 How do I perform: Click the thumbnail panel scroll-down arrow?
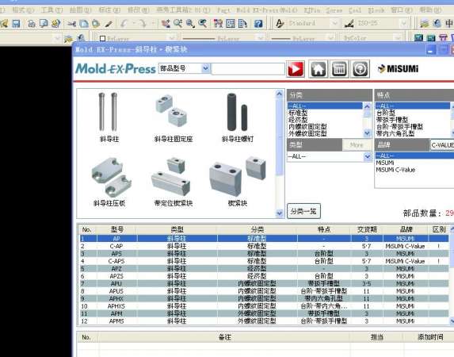pos(280,213)
